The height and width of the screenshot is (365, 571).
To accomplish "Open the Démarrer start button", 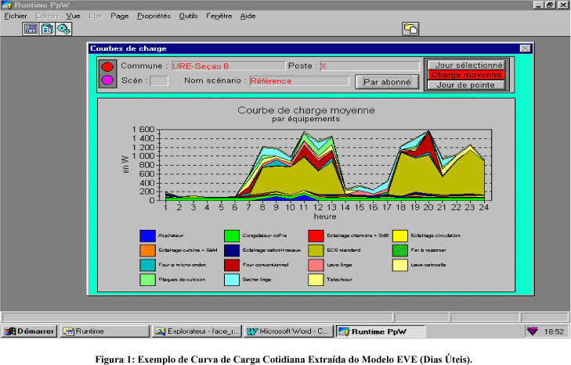I will [x=30, y=331].
